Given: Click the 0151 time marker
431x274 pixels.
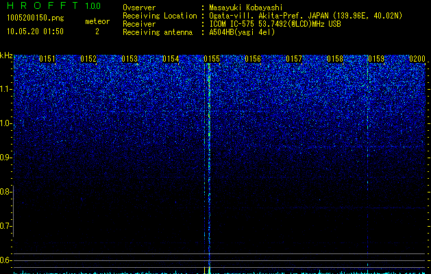Looking at the screenshot, I should coord(47,59).
